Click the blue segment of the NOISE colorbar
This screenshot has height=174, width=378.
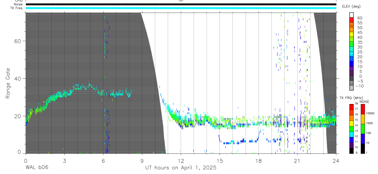click(x=363, y=138)
